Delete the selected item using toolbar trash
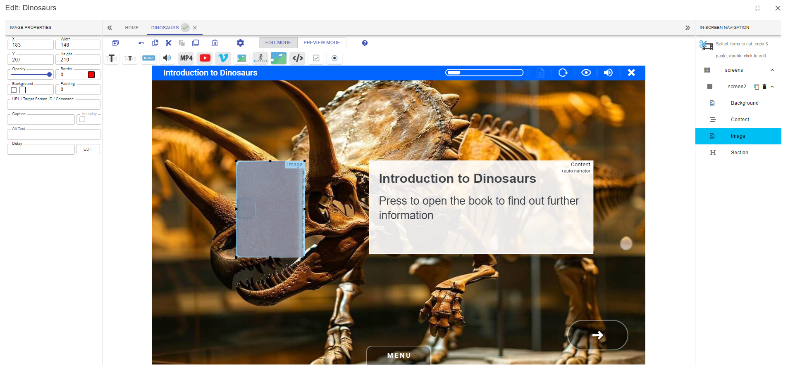This screenshot has width=788, height=368. click(x=215, y=43)
